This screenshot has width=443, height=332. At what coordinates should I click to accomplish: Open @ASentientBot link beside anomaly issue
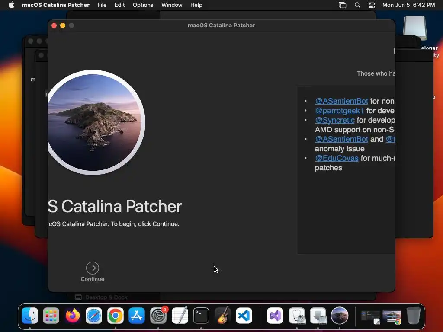[341, 139]
